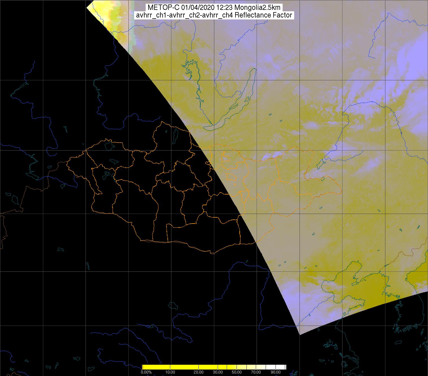428x376 pixels.
Task: Click the 70.00 colorbar label
Action: click(x=256, y=372)
